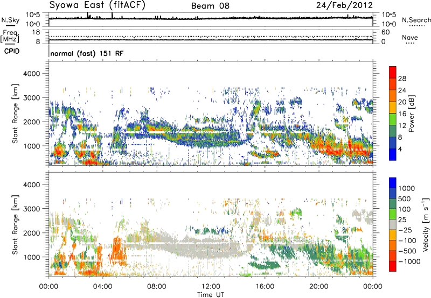Screen dimensions: 431x298
Task: Click the 'N.Sky' legend label
Action: 10,20
